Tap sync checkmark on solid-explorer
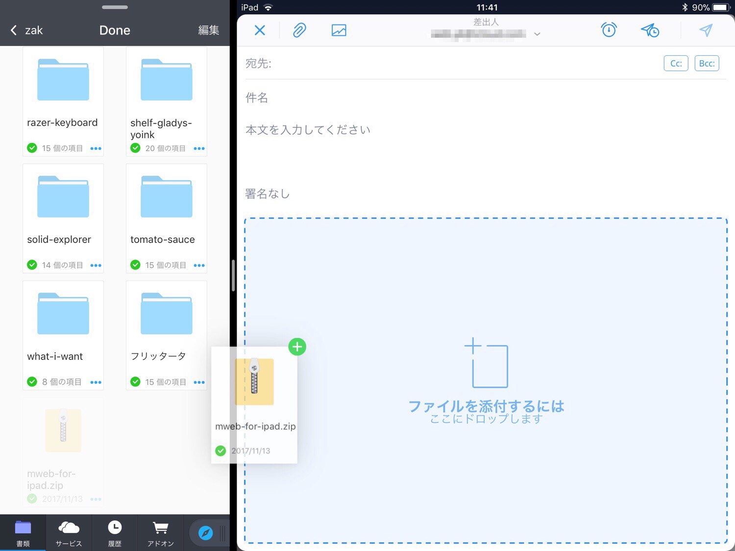This screenshot has height=551, width=735. (32, 265)
